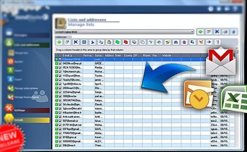
Task: Click the red Settings tools sidebar icon
Action: 9,108
